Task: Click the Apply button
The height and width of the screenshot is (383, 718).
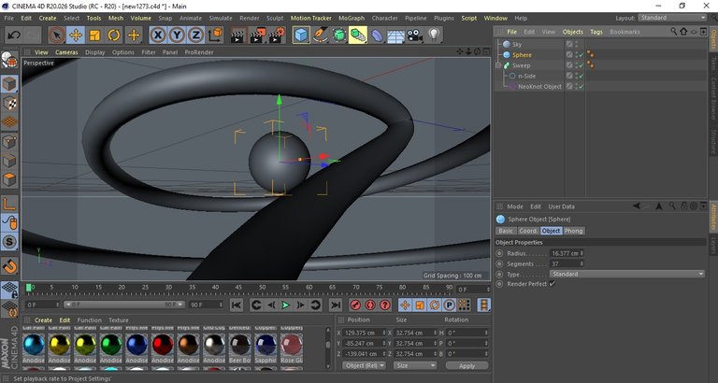Action: 467,366
